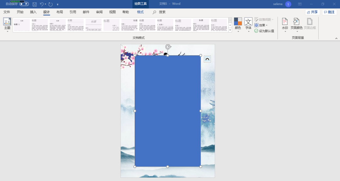Redo the last action
This screenshot has width=340, height=181.
(x=50, y=4)
